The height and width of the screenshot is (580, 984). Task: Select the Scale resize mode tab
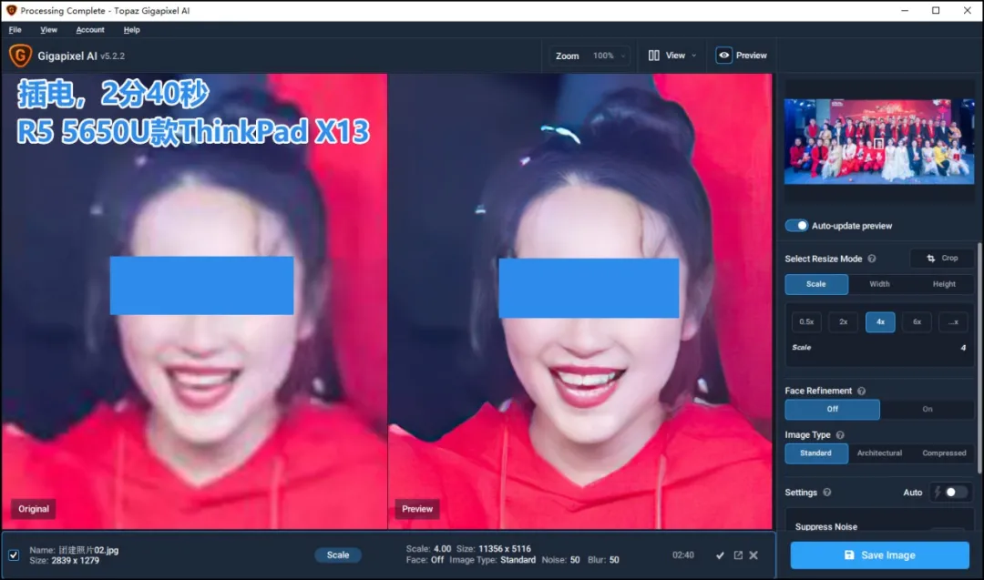816,284
